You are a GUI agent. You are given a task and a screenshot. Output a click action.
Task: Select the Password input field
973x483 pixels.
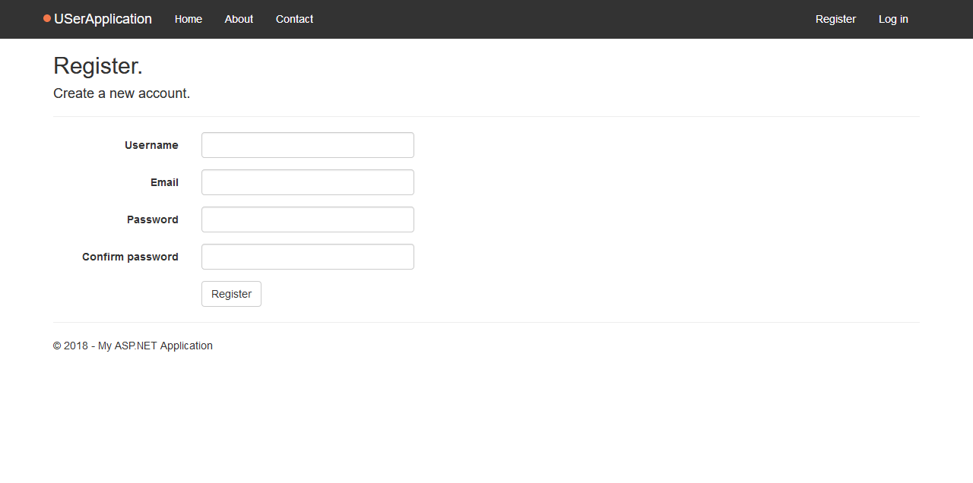(x=307, y=219)
